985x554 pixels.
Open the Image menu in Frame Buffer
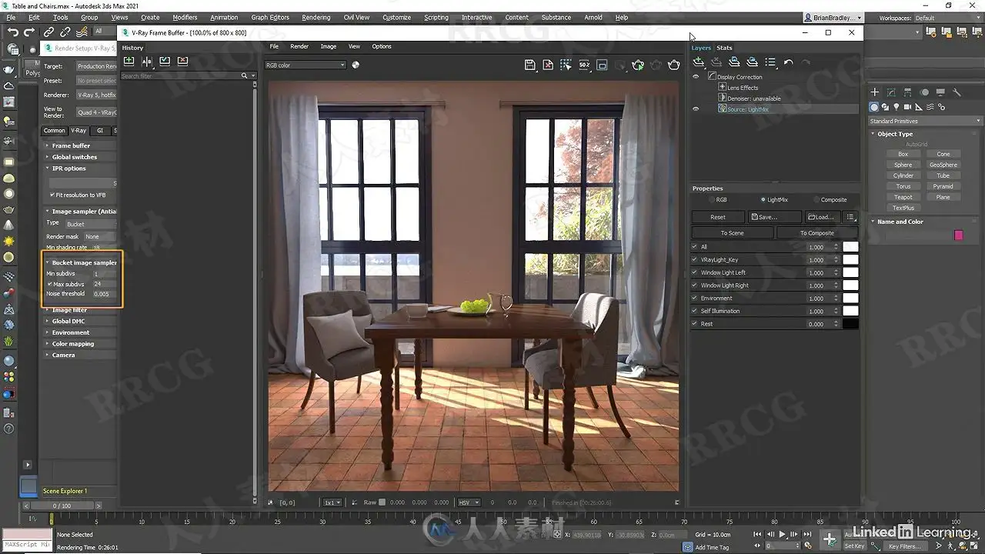point(329,46)
